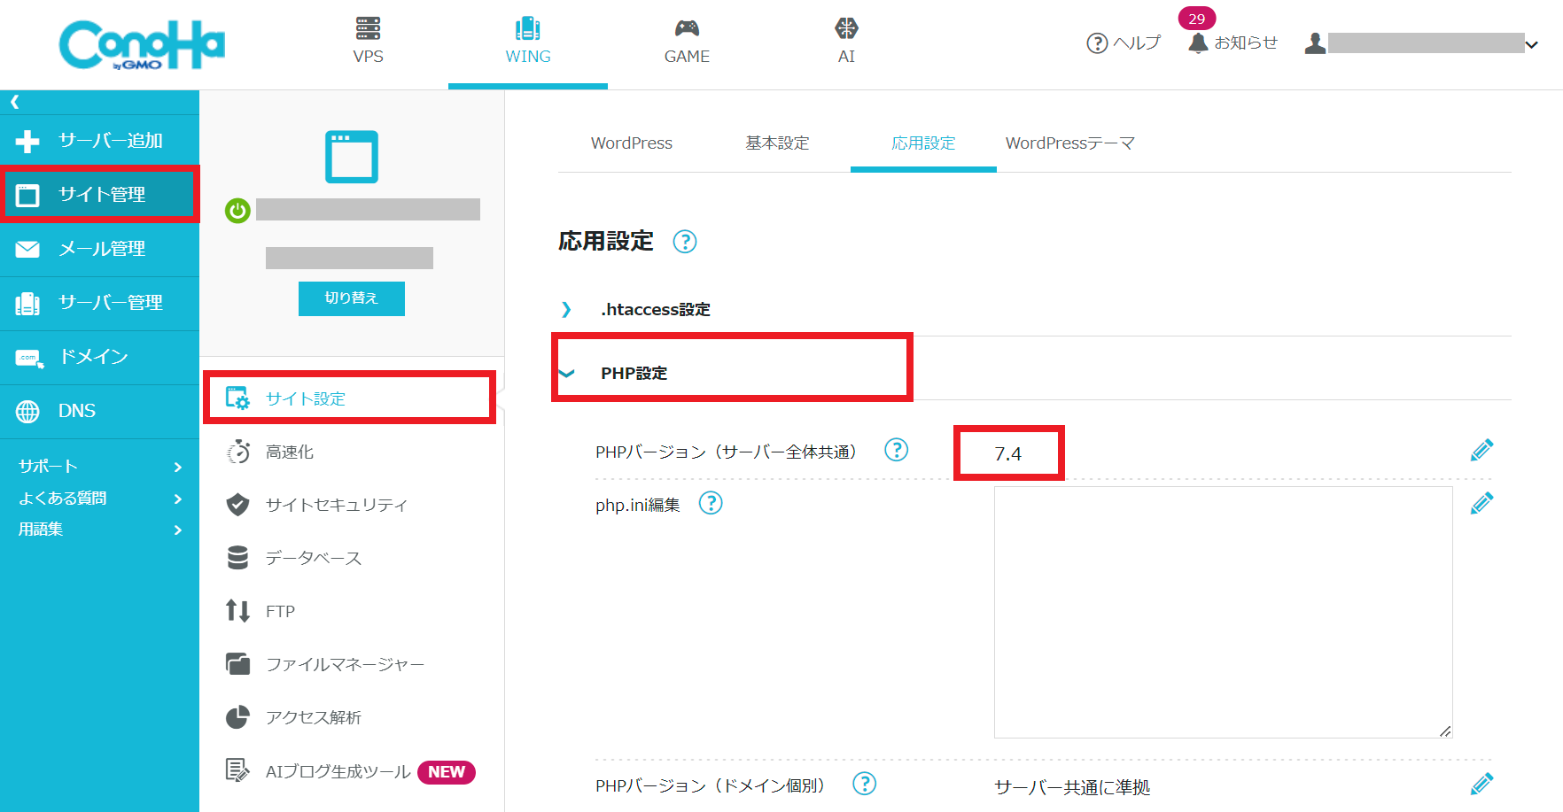Viewport: 1563px width, 812px height.
Task: Click the 29 notification count badge
Action: (1197, 19)
